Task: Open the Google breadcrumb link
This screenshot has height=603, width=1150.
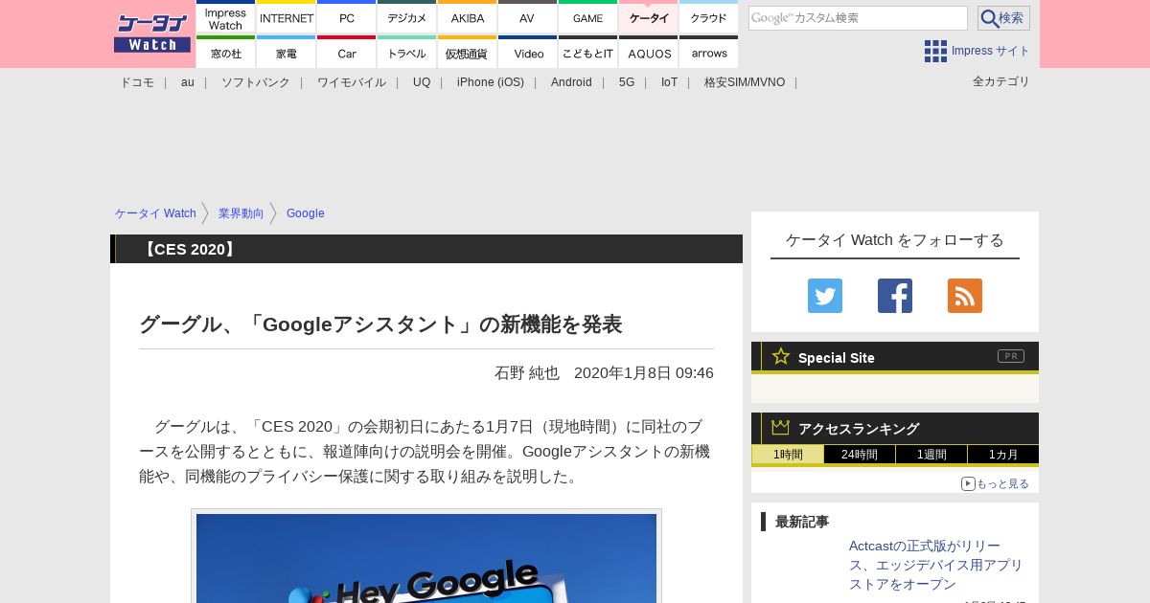Action: click(306, 213)
